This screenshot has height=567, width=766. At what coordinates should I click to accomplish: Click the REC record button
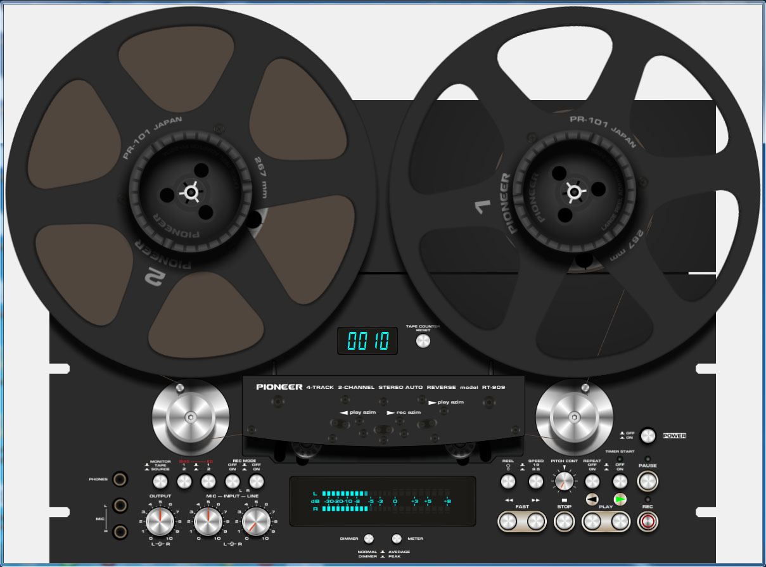(x=648, y=521)
